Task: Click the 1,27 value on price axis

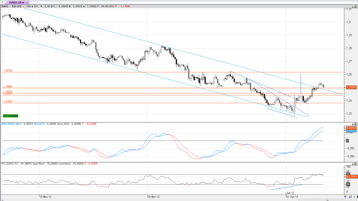Action: pos(348,61)
